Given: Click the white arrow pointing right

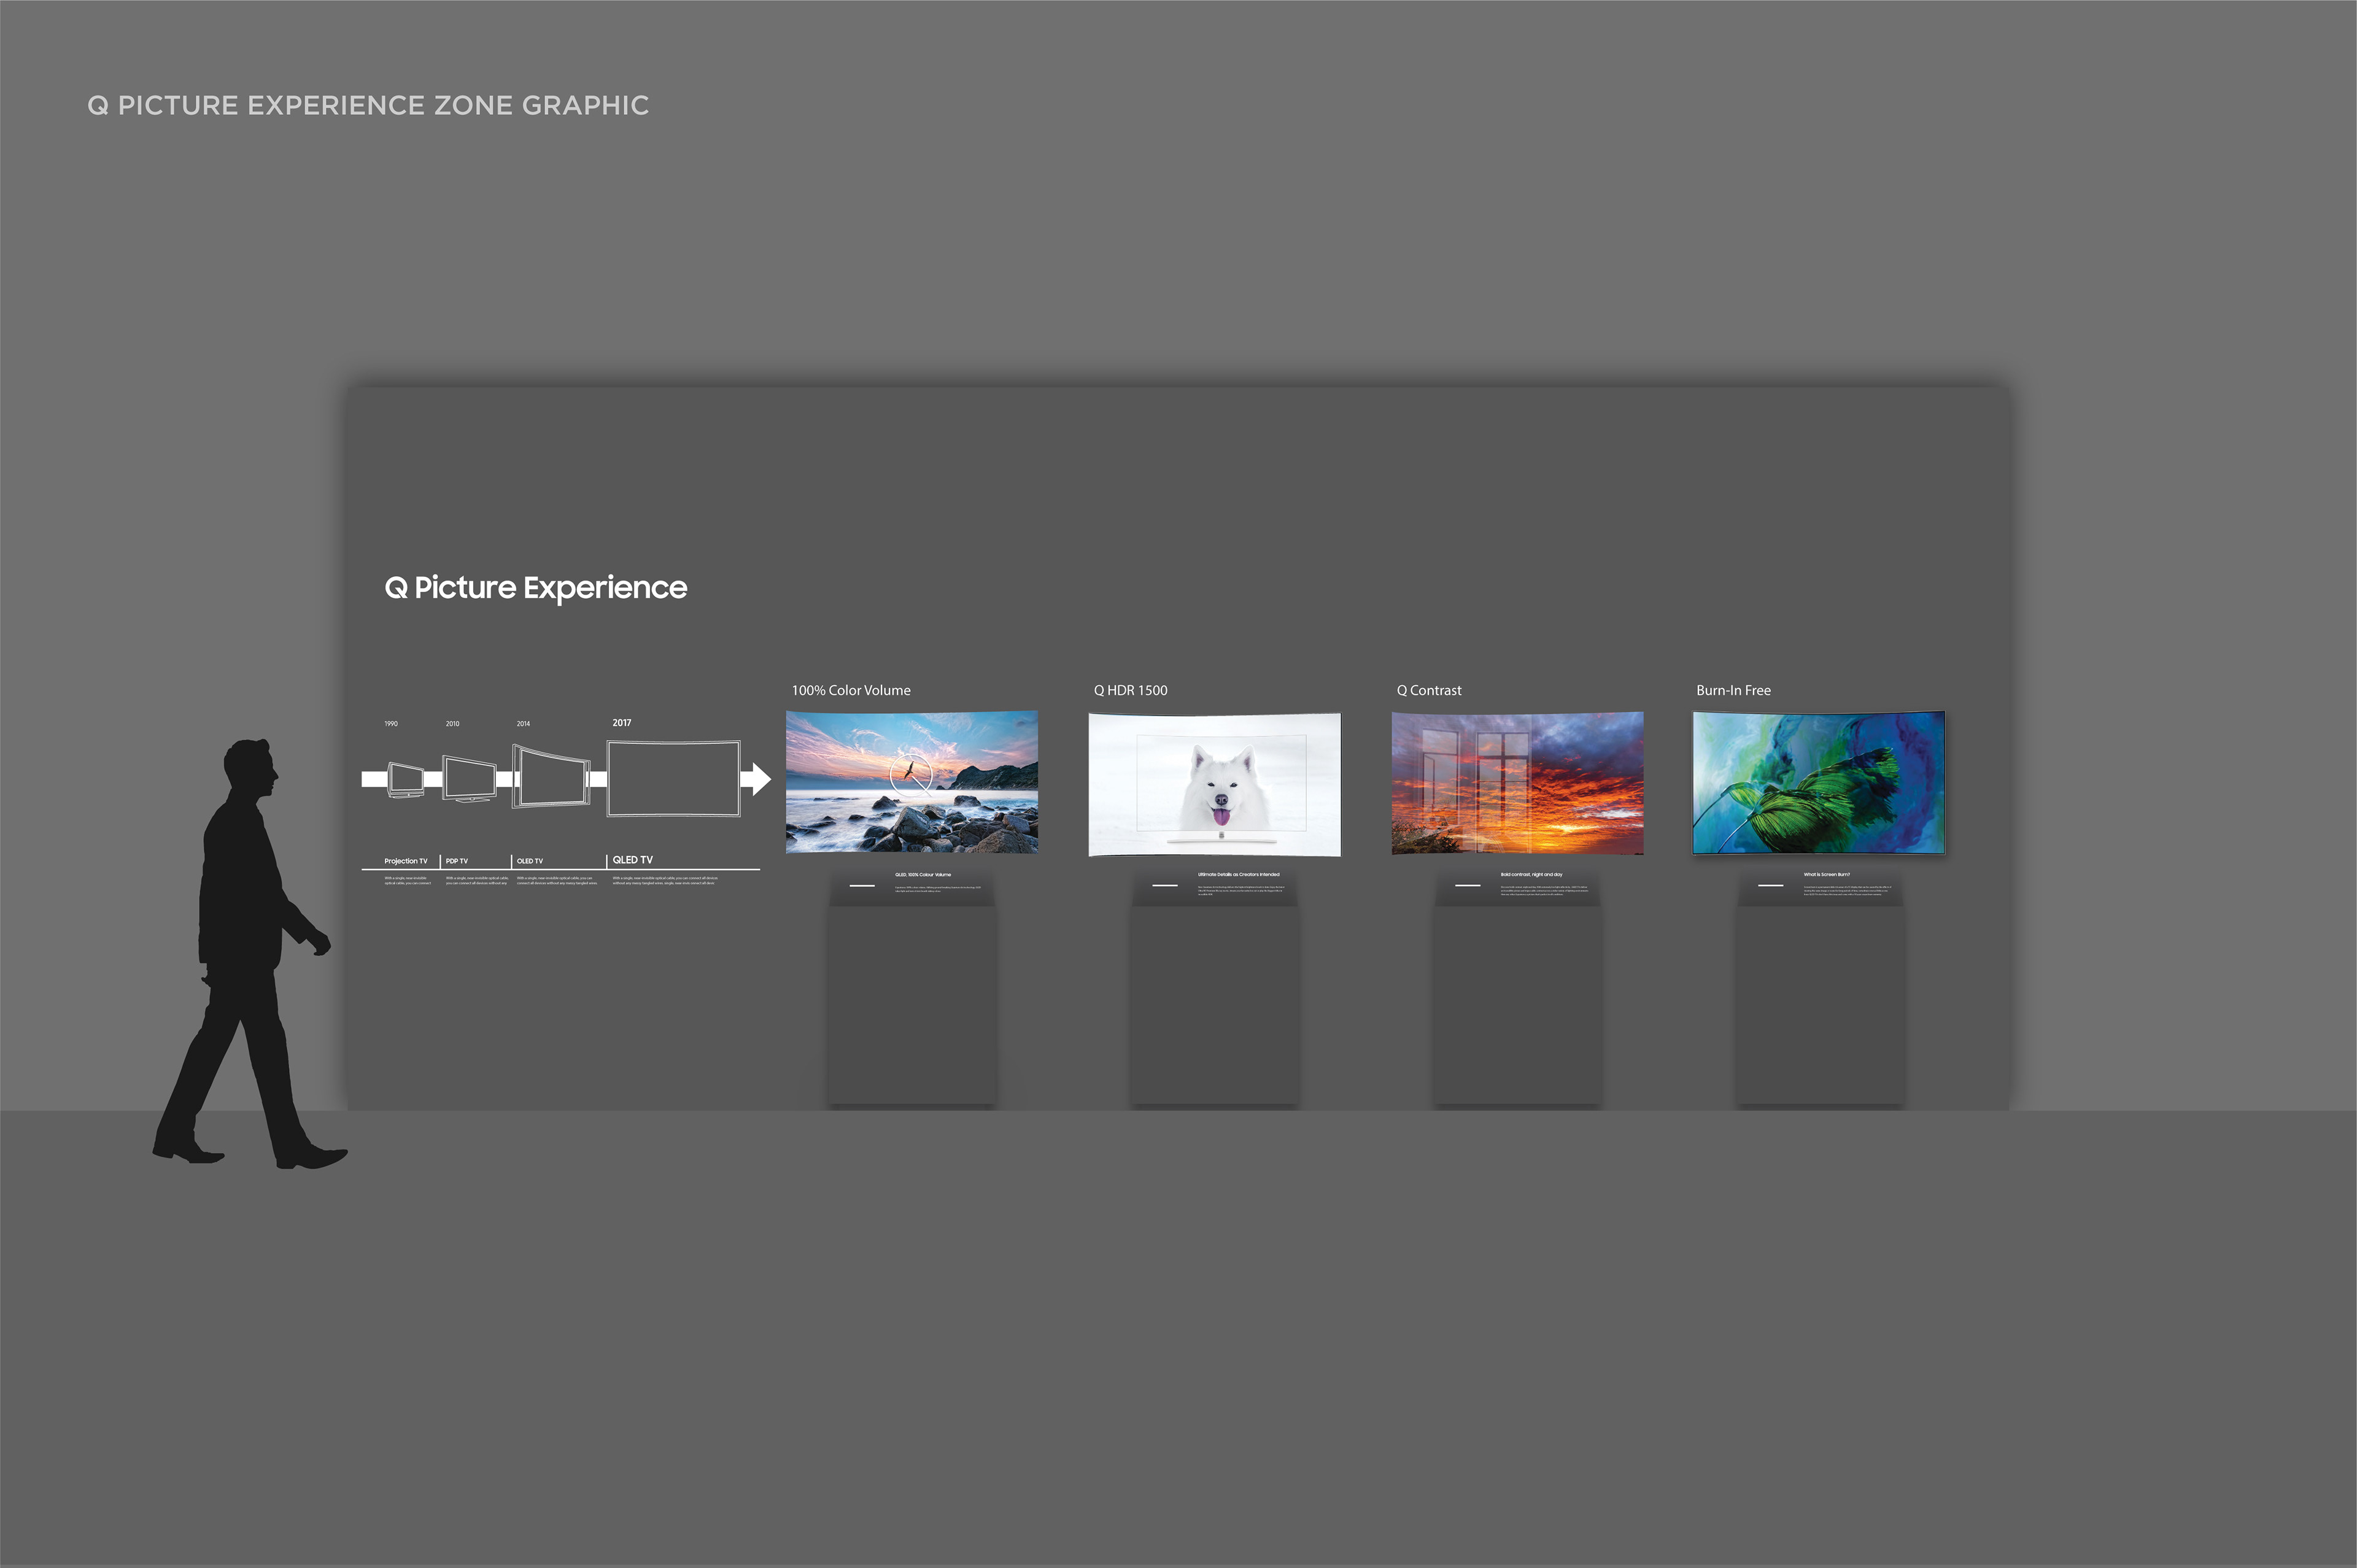Looking at the screenshot, I should [755, 778].
